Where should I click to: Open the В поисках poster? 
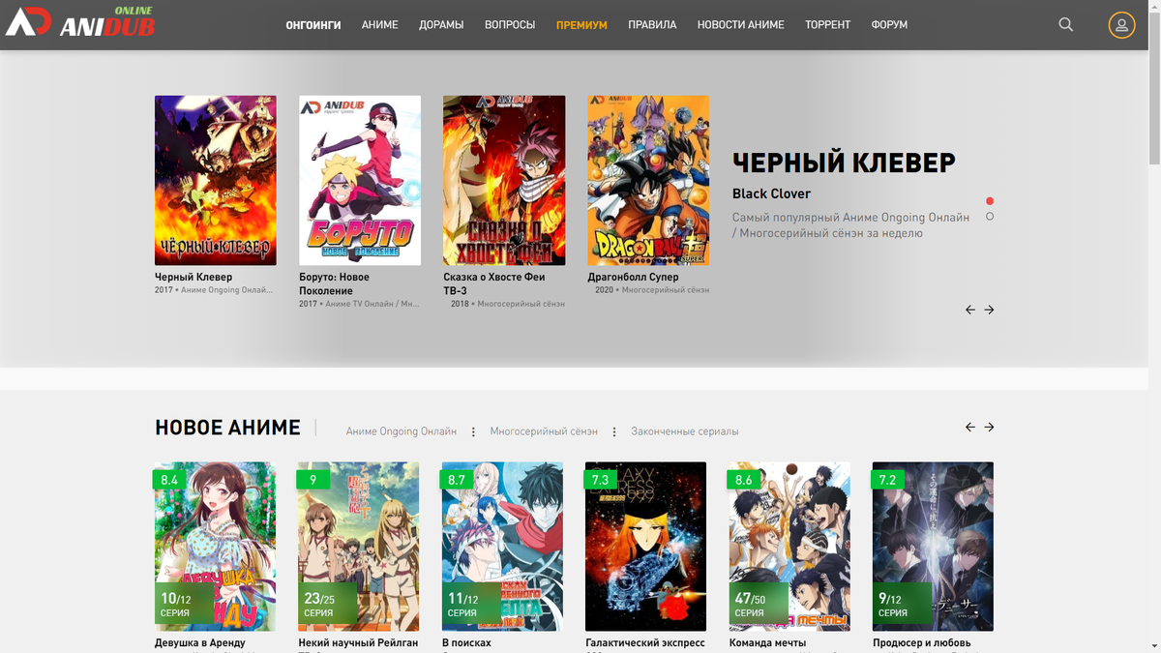[x=502, y=547]
